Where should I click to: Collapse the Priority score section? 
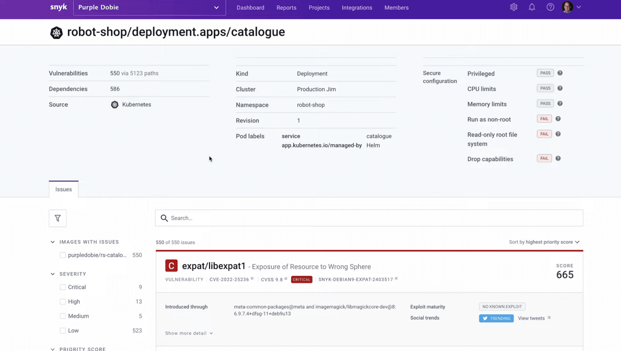(x=53, y=349)
